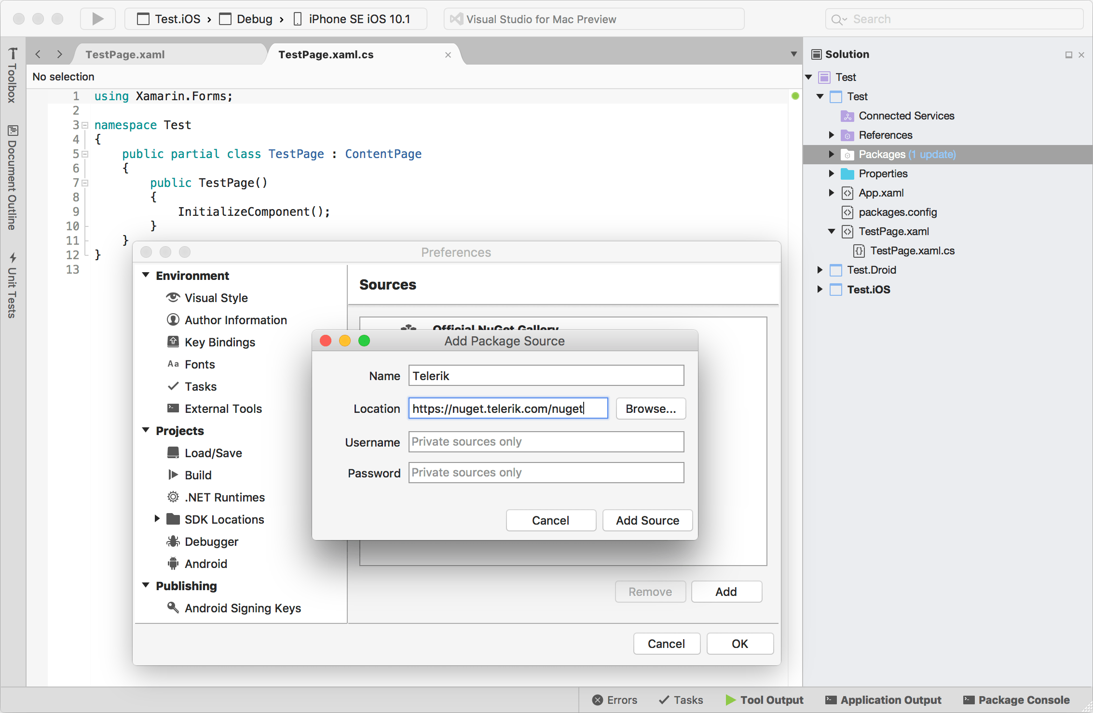The width and height of the screenshot is (1093, 713).
Task: Choose the Test.iOS project selector
Action: point(169,19)
